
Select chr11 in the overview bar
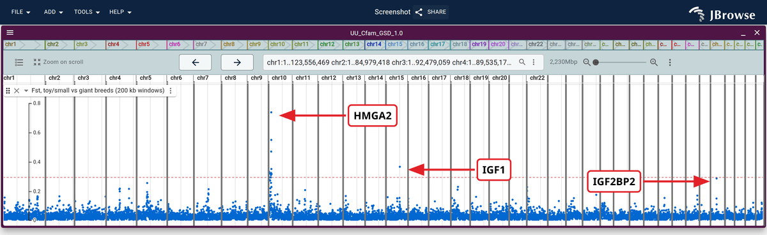click(x=305, y=44)
